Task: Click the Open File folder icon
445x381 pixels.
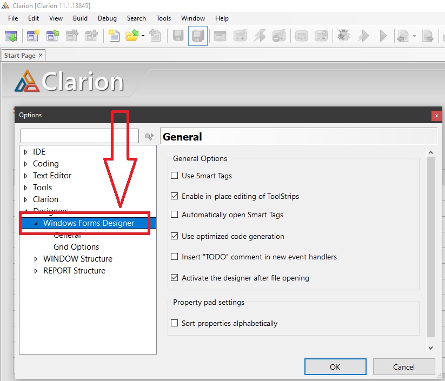Action: [x=131, y=36]
